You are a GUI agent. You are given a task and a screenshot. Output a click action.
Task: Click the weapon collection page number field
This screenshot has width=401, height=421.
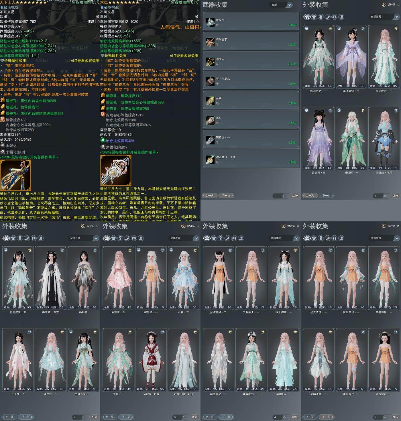[x=278, y=196]
